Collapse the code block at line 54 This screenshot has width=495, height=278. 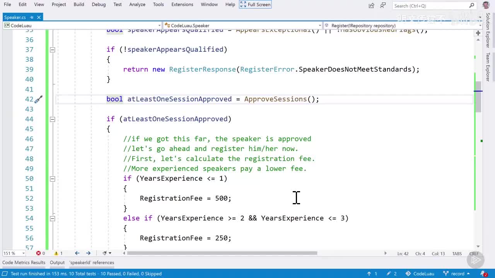coord(52,218)
